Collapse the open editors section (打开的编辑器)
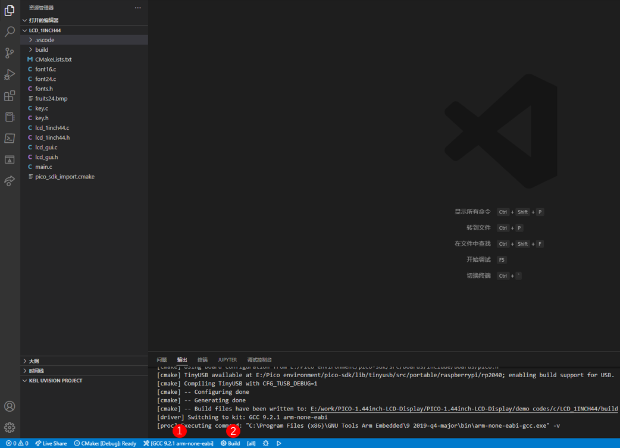620x448 pixels. coord(84,20)
